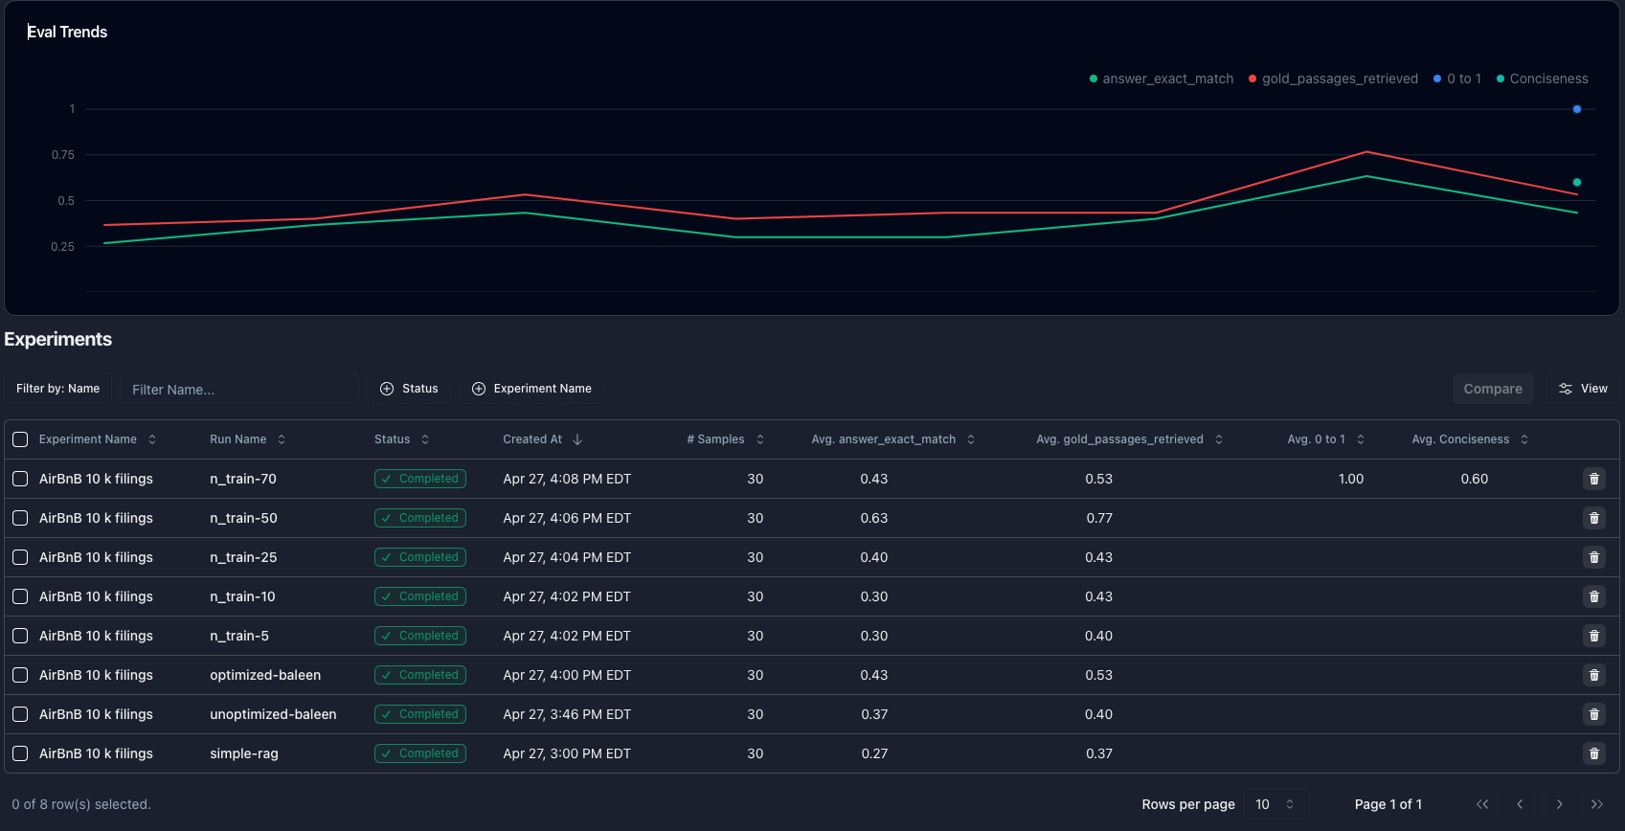Click the 0.60 Avg. Conciseness value
Viewport: 1625px width, 831px height.
point(1475,479)
